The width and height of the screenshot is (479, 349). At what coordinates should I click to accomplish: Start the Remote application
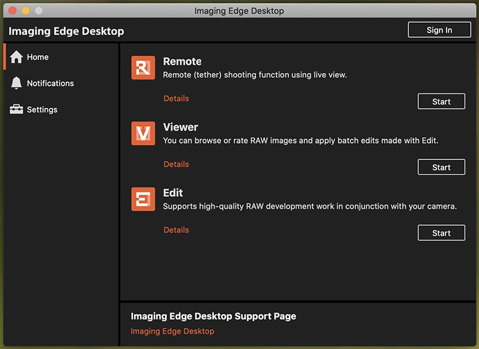click(x=441, y=101)
